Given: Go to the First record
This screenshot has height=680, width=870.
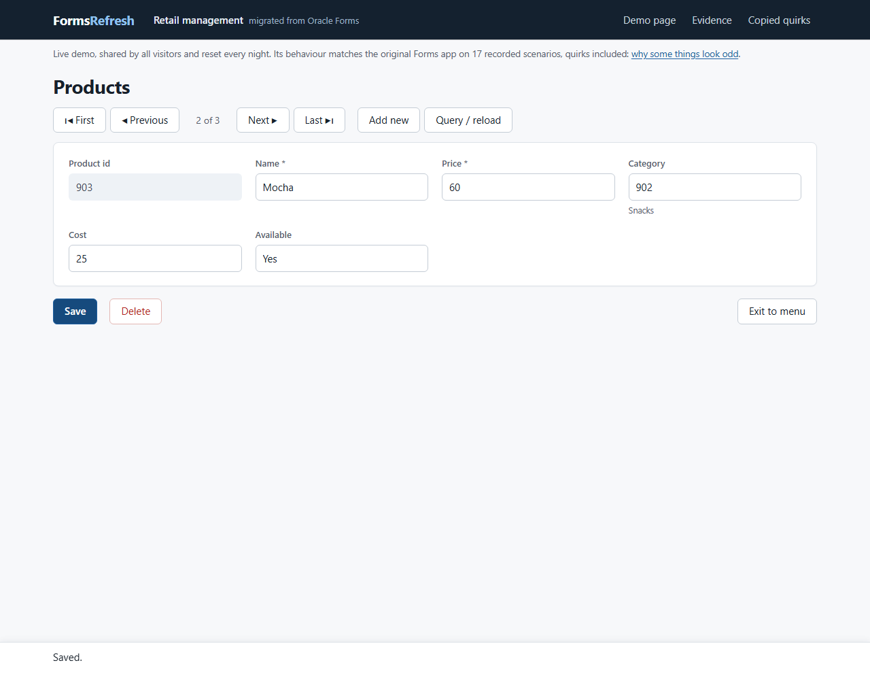Looking at the screenshot, I should (80, 120).
